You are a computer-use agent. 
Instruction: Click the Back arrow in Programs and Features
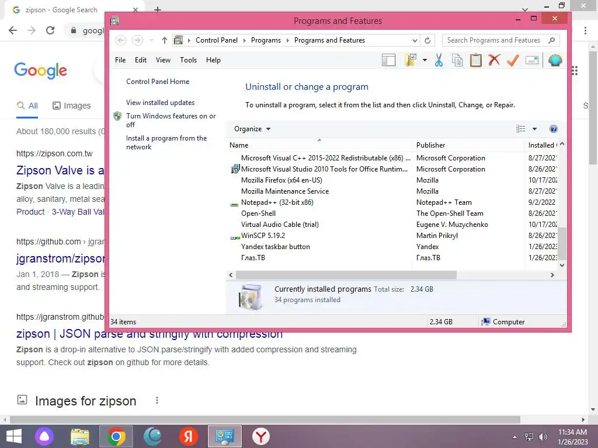[120, 40]
